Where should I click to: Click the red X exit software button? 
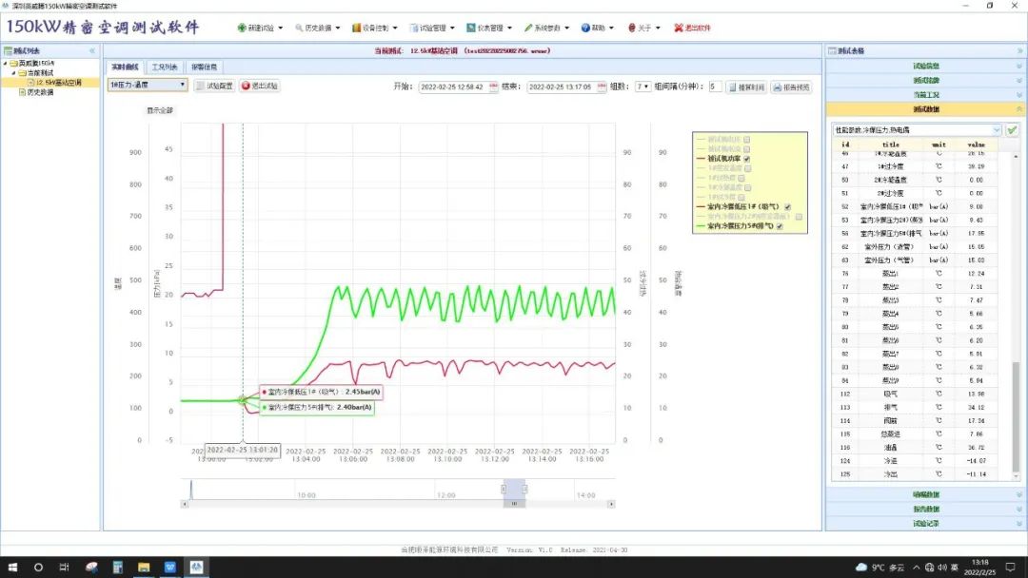pyautogui.click(x=692, y=29)
